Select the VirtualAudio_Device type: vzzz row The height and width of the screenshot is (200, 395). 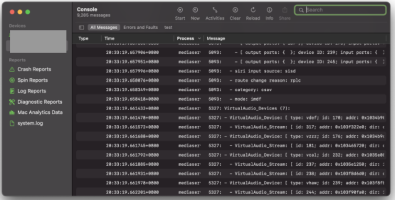(x=231, y=136)
